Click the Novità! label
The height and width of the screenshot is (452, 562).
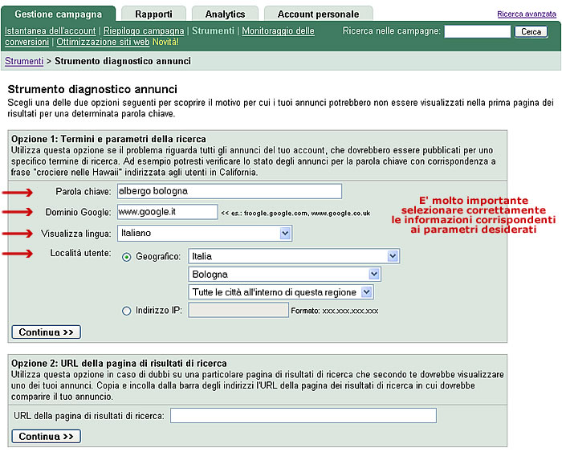point(165,42)
